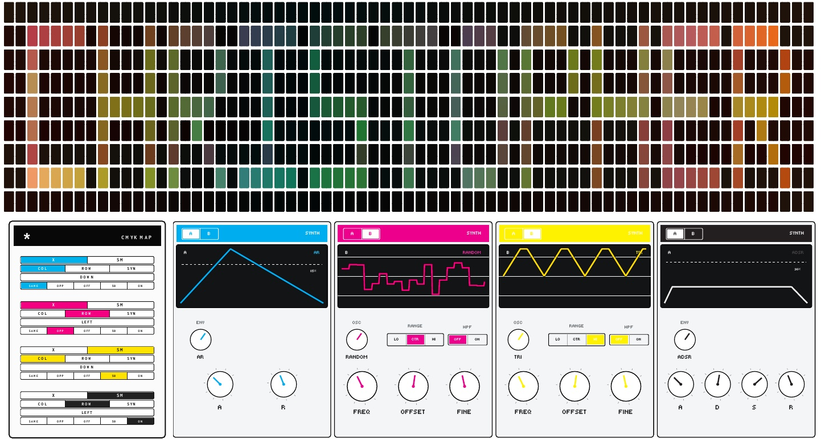Set yellow RANGE to CTR
Image resolution: width=821 pixels, height=439 pixels.
(x=577, y=339)
